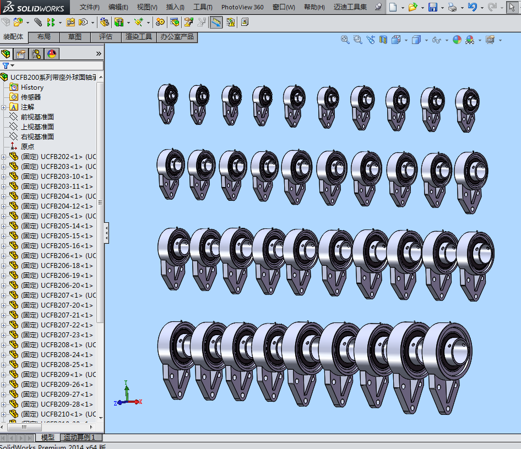Click the Display Style cube icon

pyautogui.click(x=416, y=40)
